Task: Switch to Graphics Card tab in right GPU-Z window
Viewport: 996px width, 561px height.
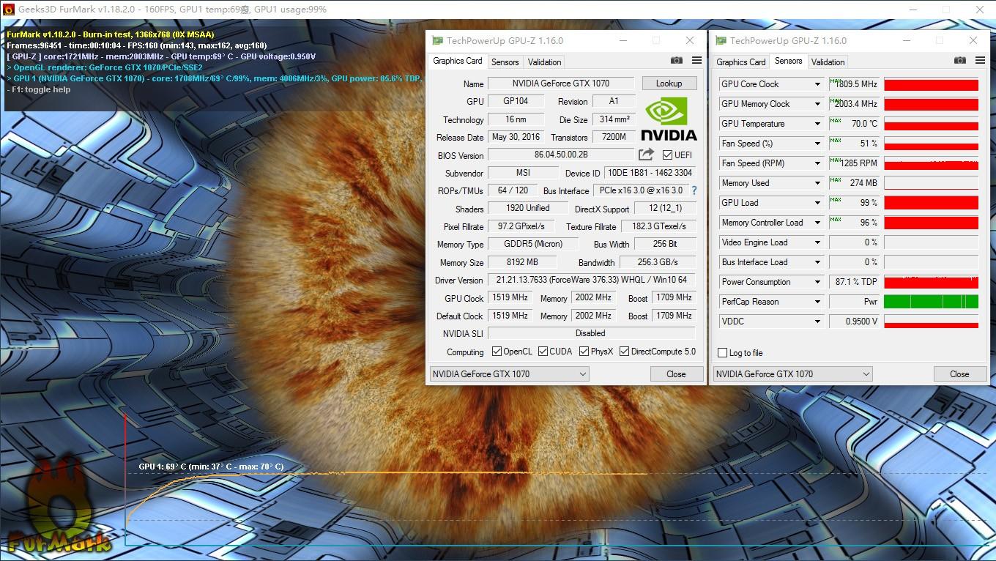Action: 740,62
